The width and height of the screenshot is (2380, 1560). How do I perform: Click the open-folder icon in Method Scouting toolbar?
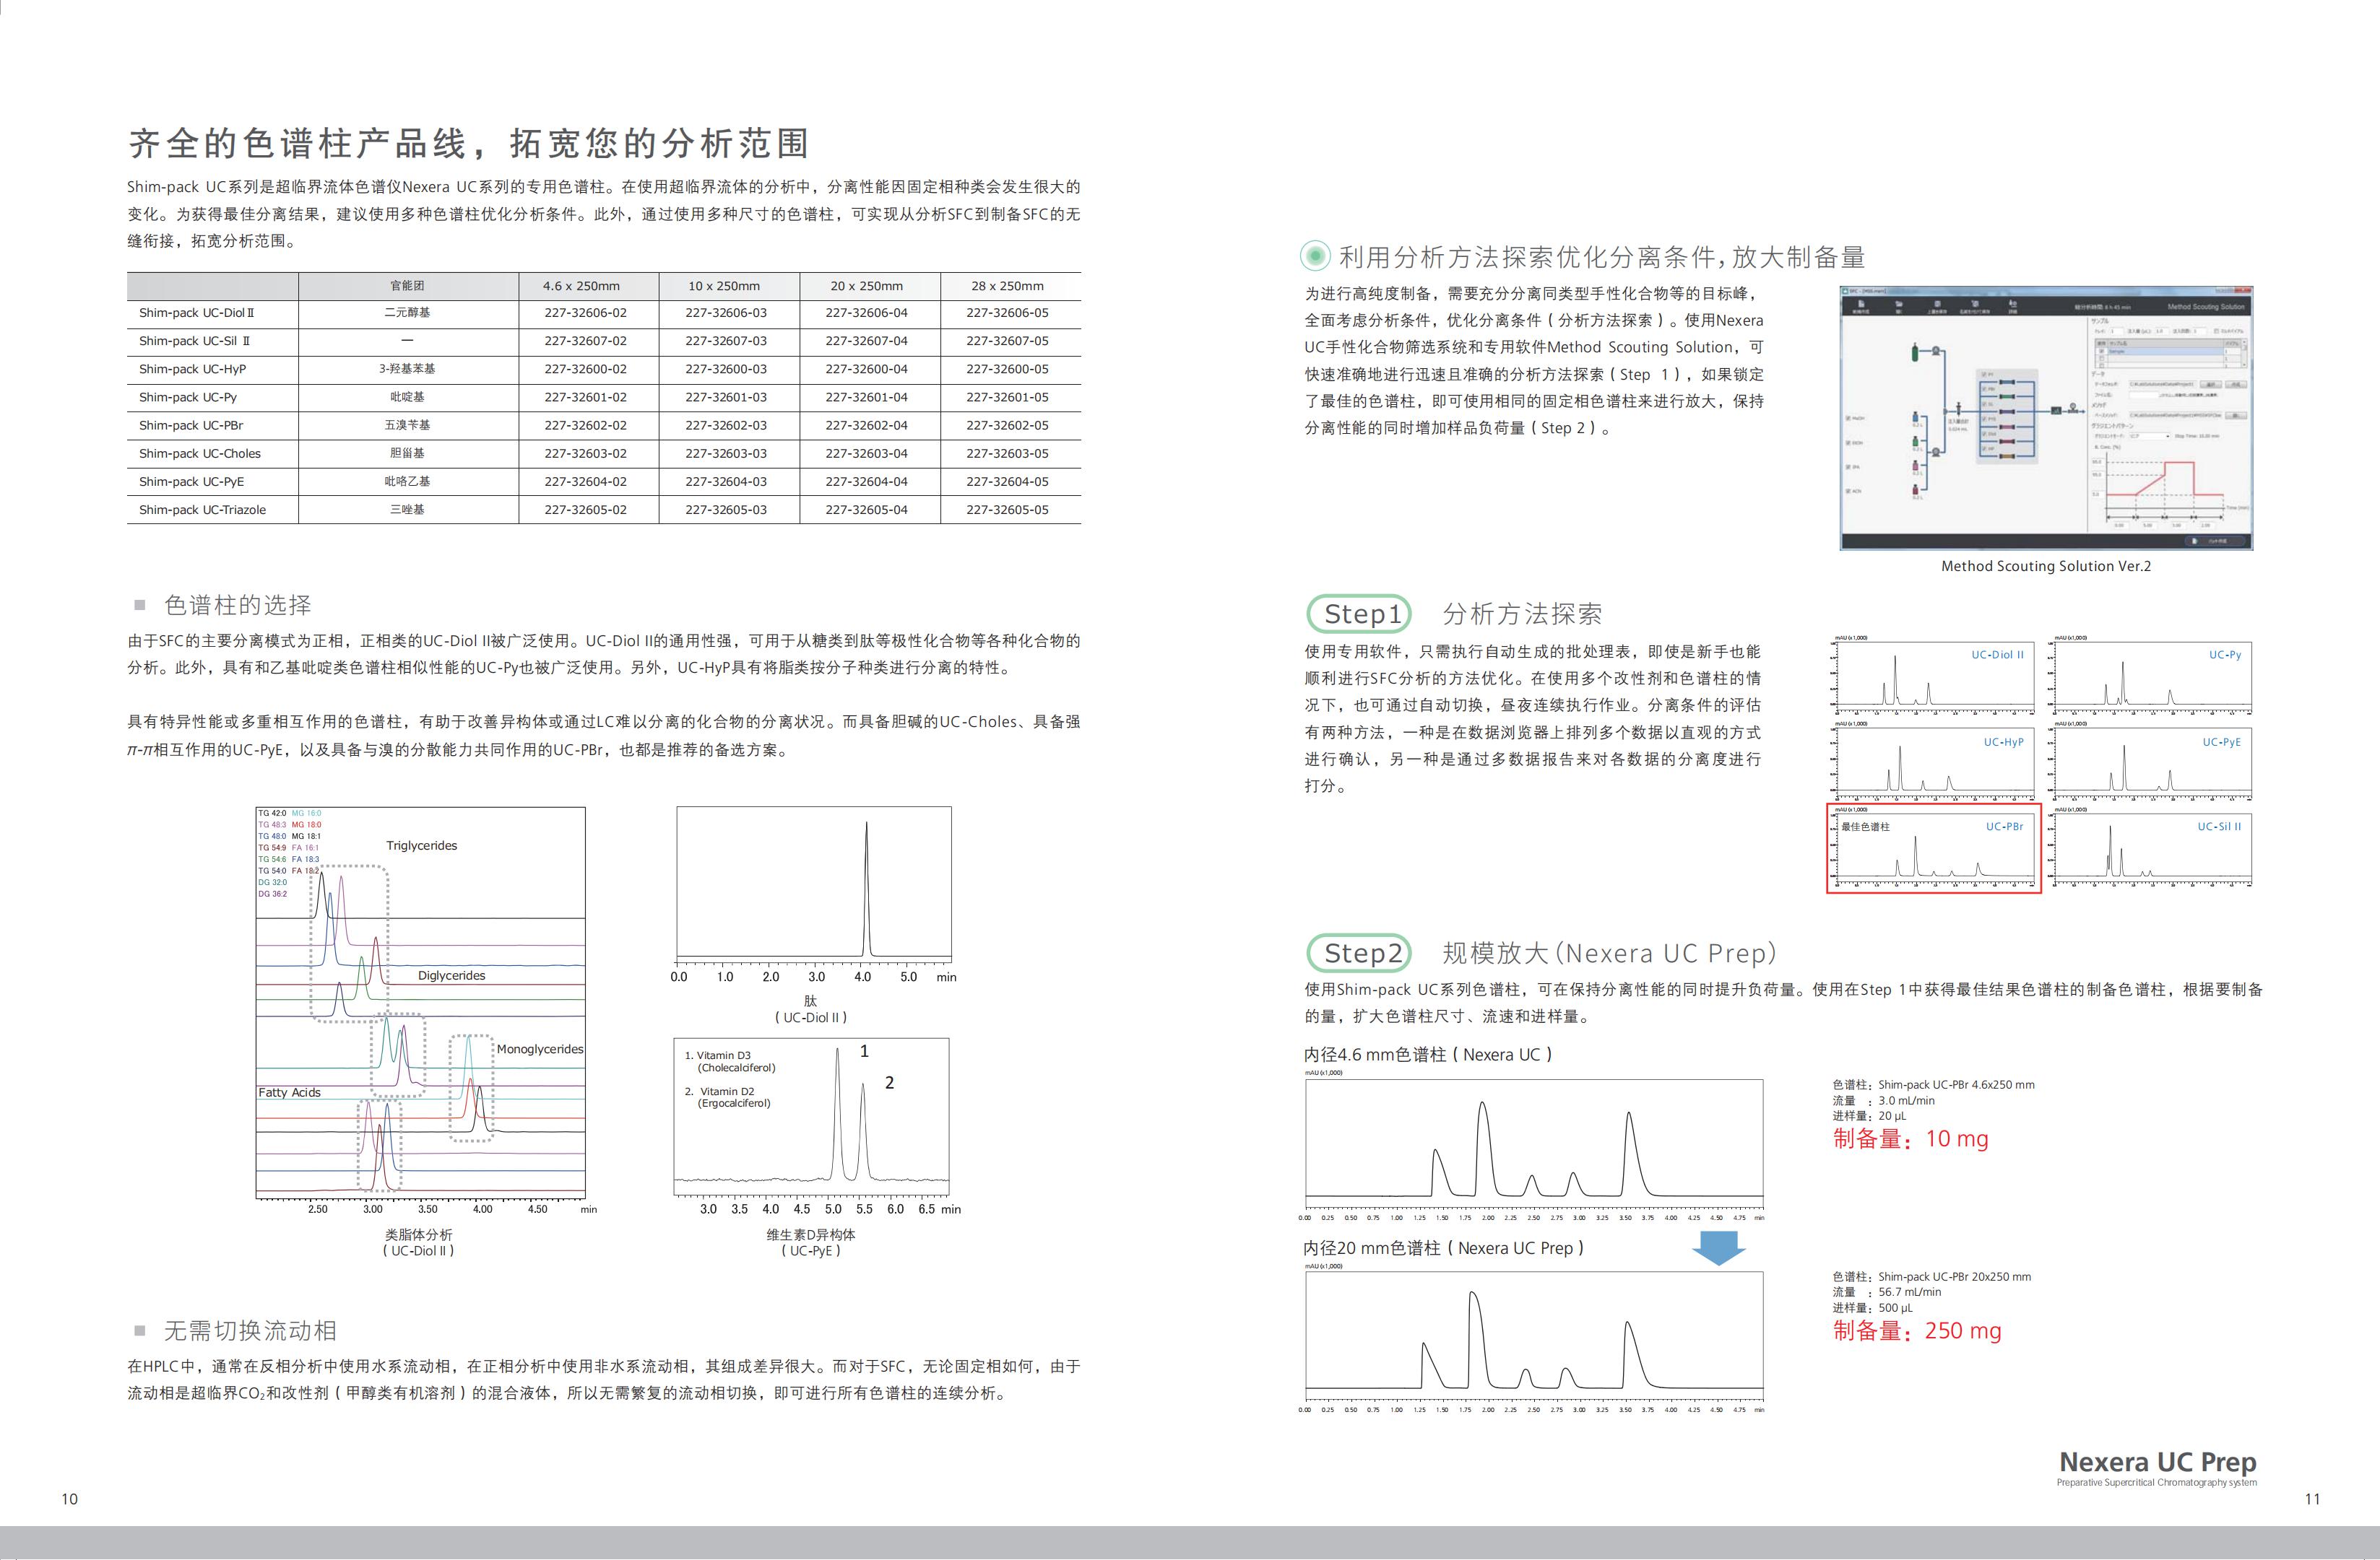[x=1899, y=305]
